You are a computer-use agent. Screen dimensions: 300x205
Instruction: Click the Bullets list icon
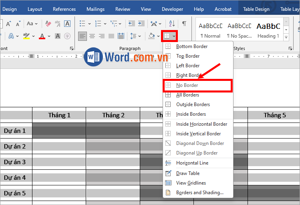coord(82,24)
